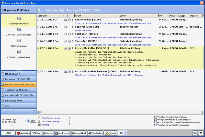Click the paperclip icon in the Kopierer row
Viewport: 205px width, 137px height.
pyautogui.click(x=73, y=27)
